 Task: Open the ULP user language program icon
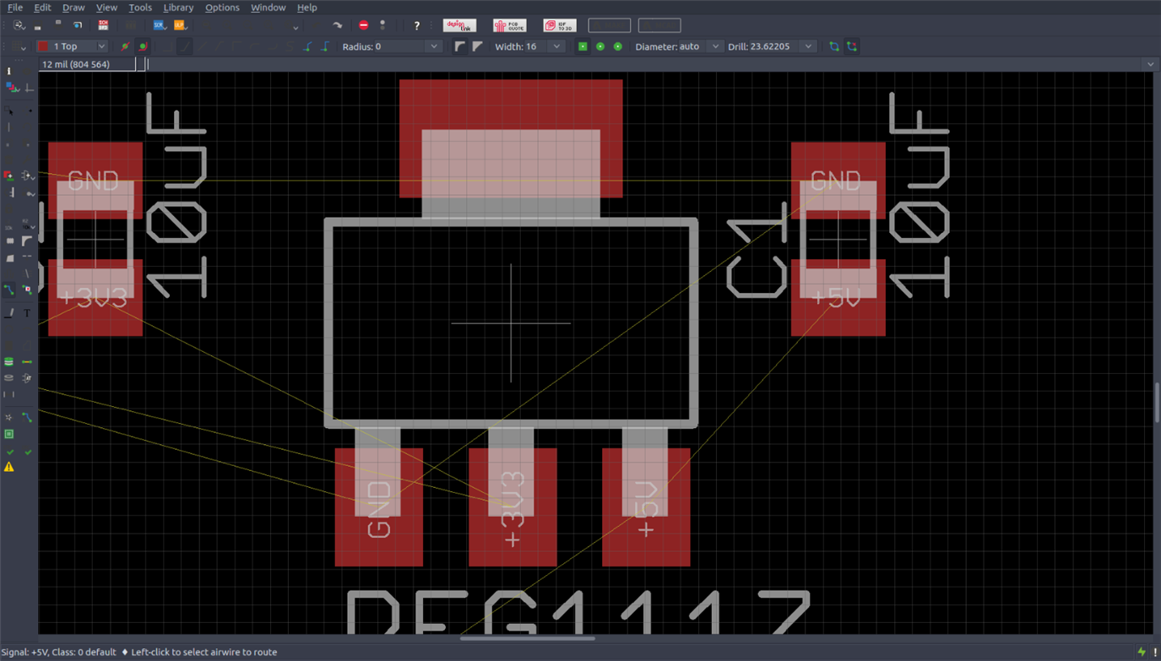point(179,25)
